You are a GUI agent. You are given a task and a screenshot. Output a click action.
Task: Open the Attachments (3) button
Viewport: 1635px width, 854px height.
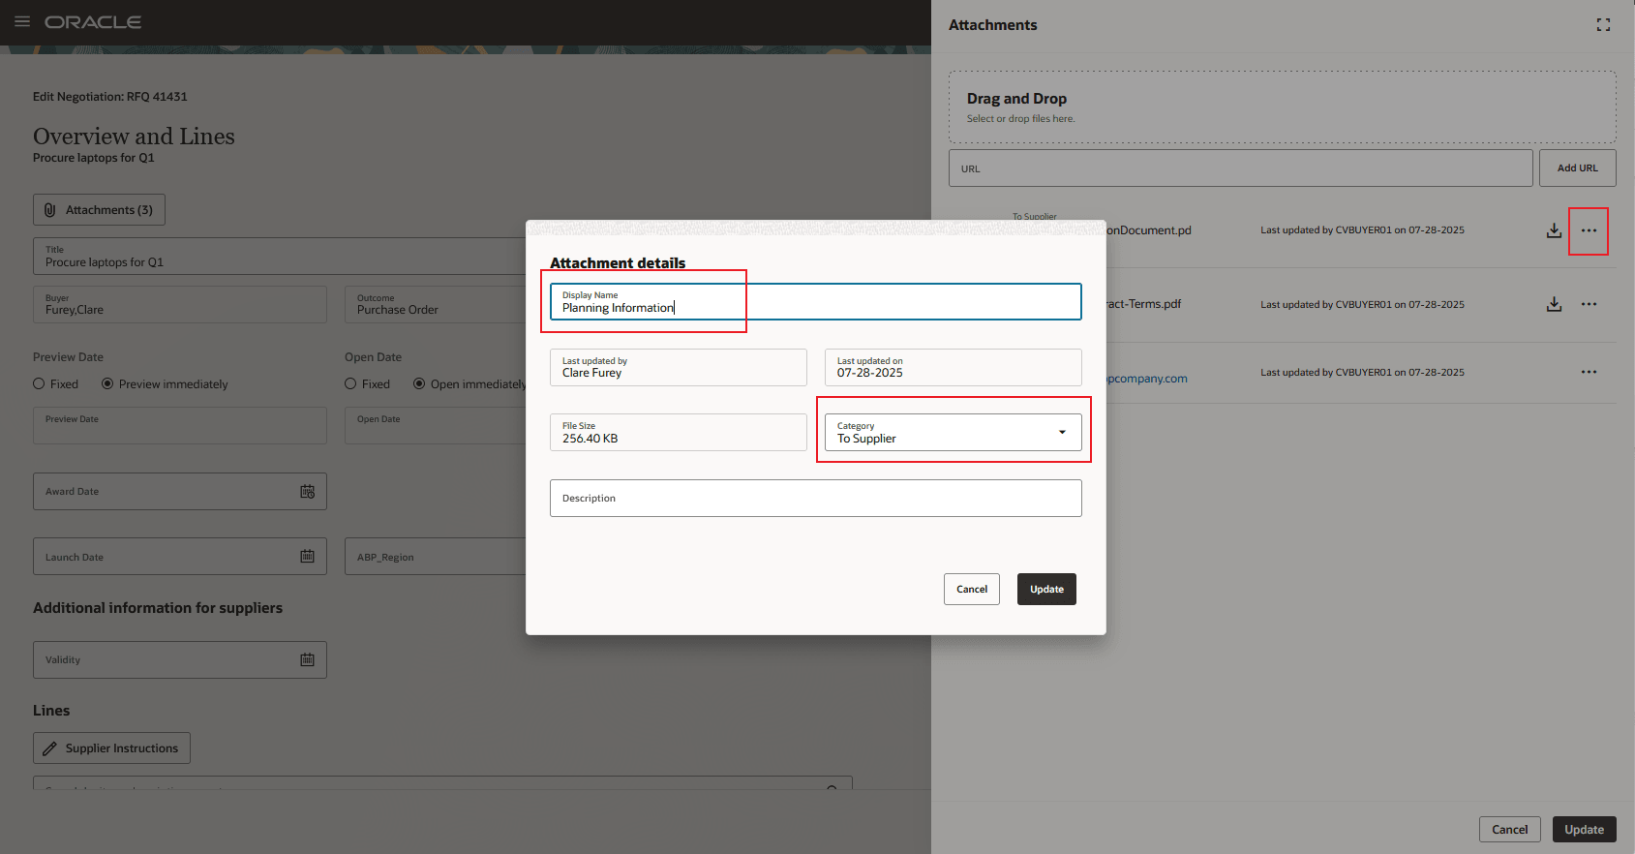(99, 210)
